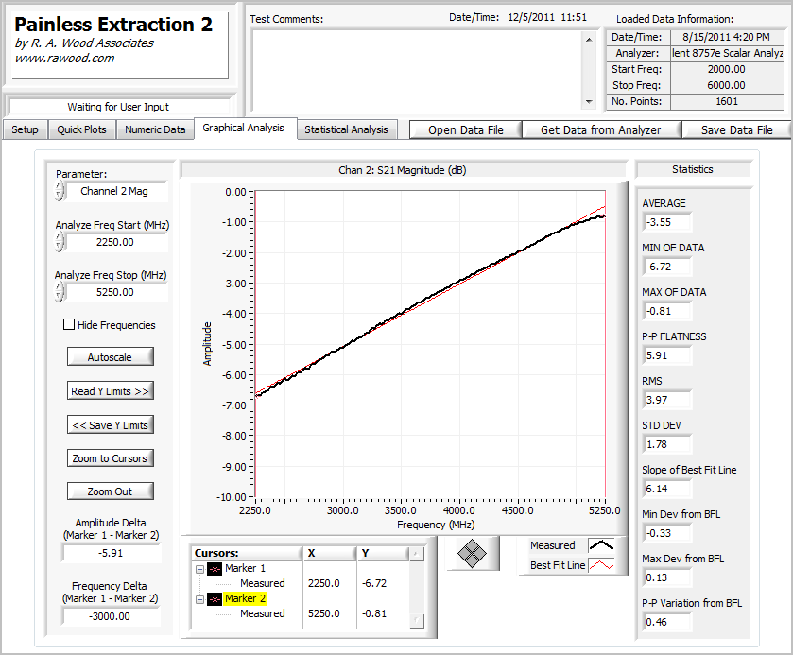This screenshot has height=655, width=793.
Task: Click Test Comments scrollbar up arrow
Action: (x=589, y=39)
